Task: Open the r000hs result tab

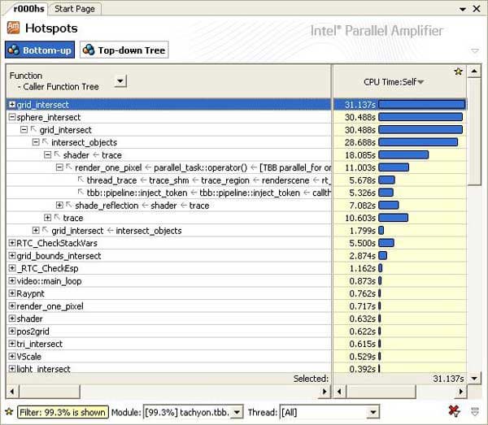Action: coord(28,8)
